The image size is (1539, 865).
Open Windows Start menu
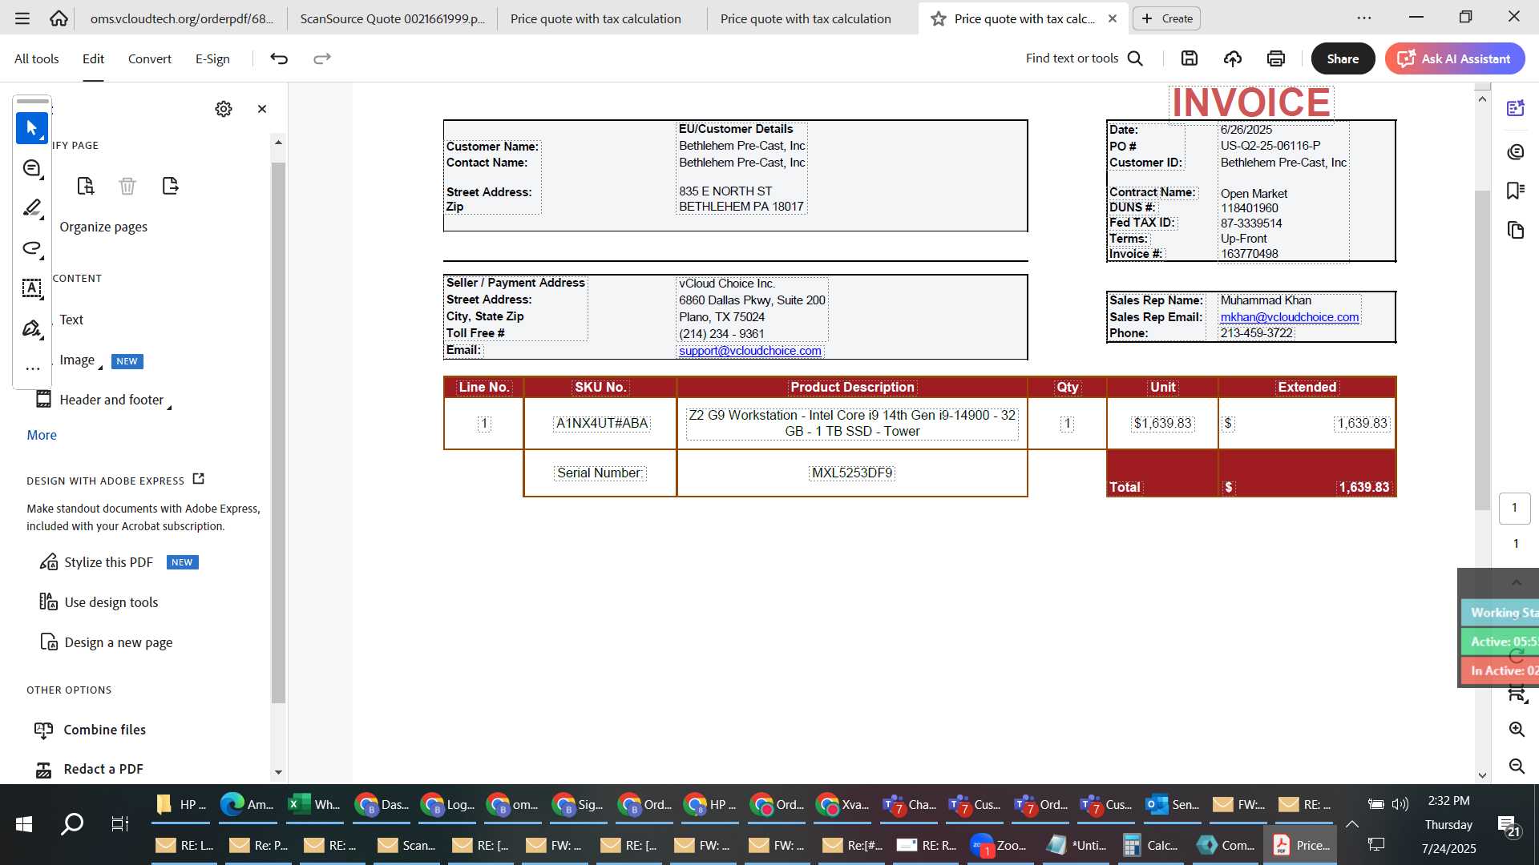click(x=24, y=823)
